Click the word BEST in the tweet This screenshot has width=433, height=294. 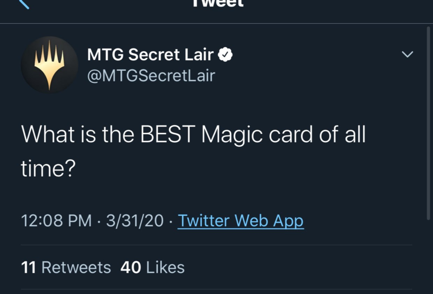pos(168,136)
